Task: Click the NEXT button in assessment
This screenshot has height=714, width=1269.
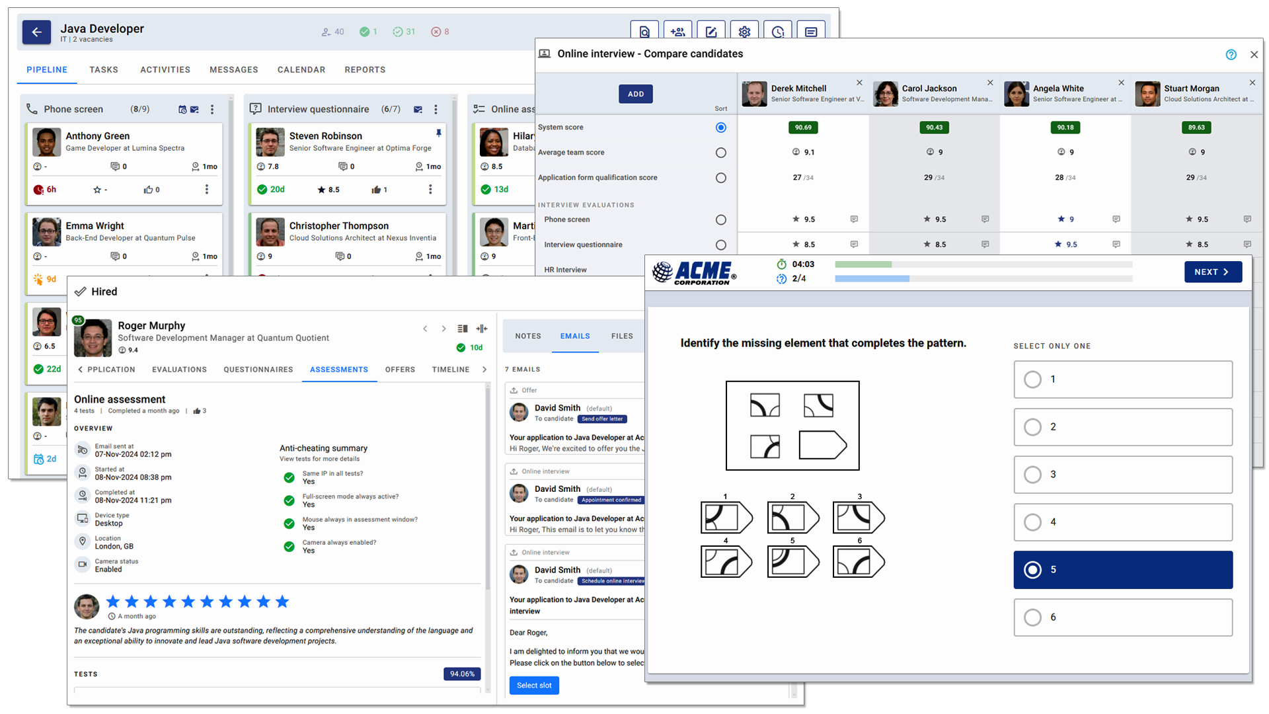Action: 1212,272
